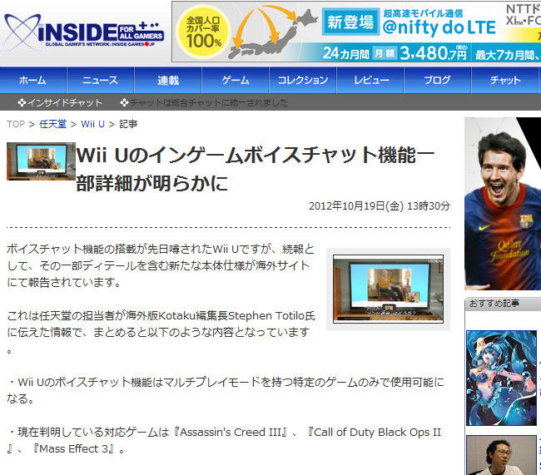Click the text mentioning Kotaku編集長Stephen Totilo氏
The height and width of the screenshot is (475, 541).
[x=161, y=333]
